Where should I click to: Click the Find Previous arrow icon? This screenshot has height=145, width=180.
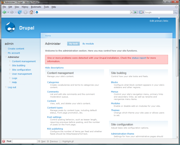[48, 141]
